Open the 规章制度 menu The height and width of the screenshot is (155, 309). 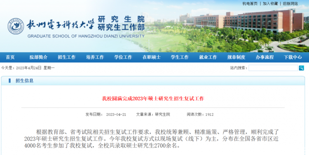(236, 57)
